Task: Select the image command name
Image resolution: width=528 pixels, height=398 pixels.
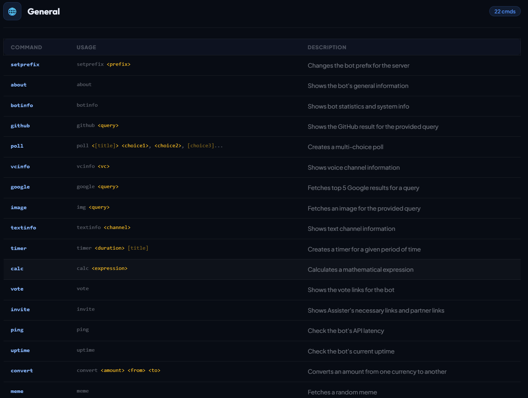Action: (18, 207)
